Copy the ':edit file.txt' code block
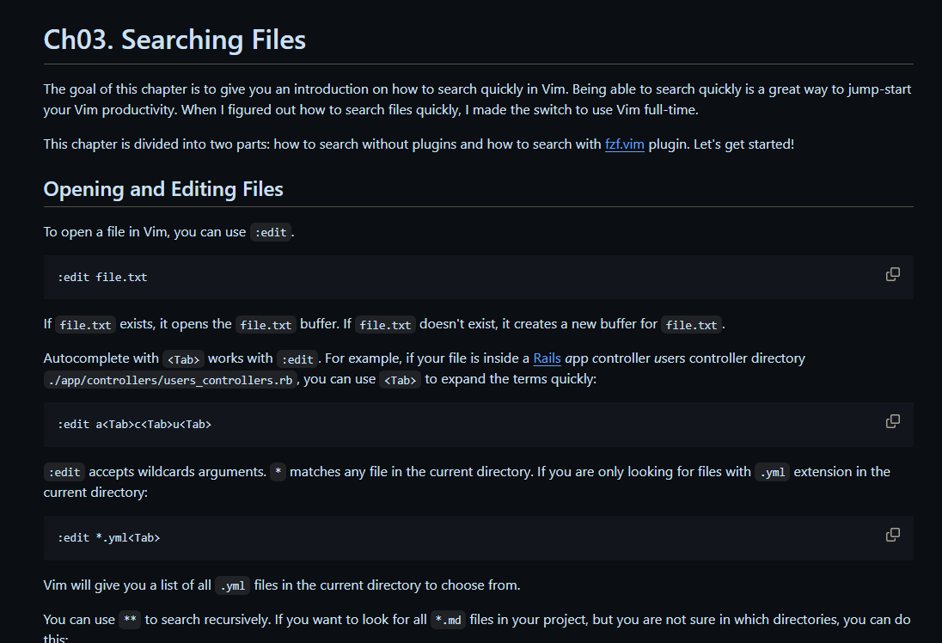Viewport: 942px width, 643px height. 893,274
